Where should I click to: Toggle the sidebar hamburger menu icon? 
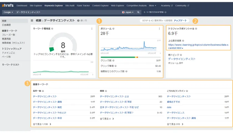[32, 21]
